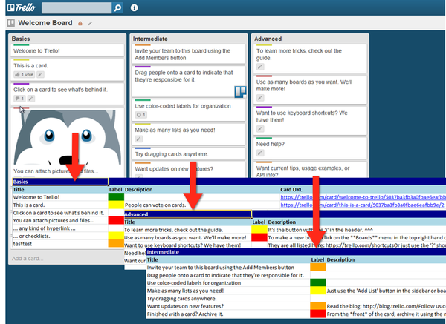This screenshot has height=324, width=446.
Task: Click pencil badge on Use as many boards card
Action: coord(260,98)
